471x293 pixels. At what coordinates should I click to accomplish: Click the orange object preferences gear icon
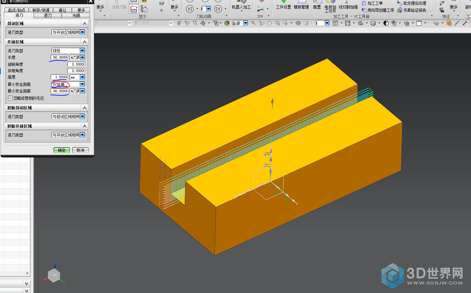(449, 23)
